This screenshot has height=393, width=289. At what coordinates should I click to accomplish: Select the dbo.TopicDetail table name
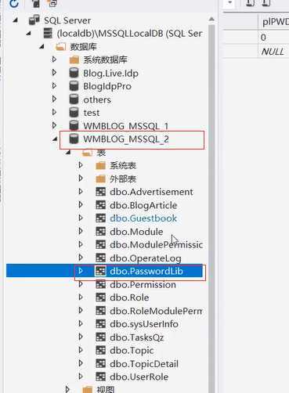144,364
